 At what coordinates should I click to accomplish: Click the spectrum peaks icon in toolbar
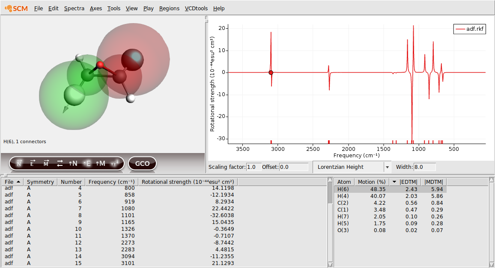tap(115, 163)
